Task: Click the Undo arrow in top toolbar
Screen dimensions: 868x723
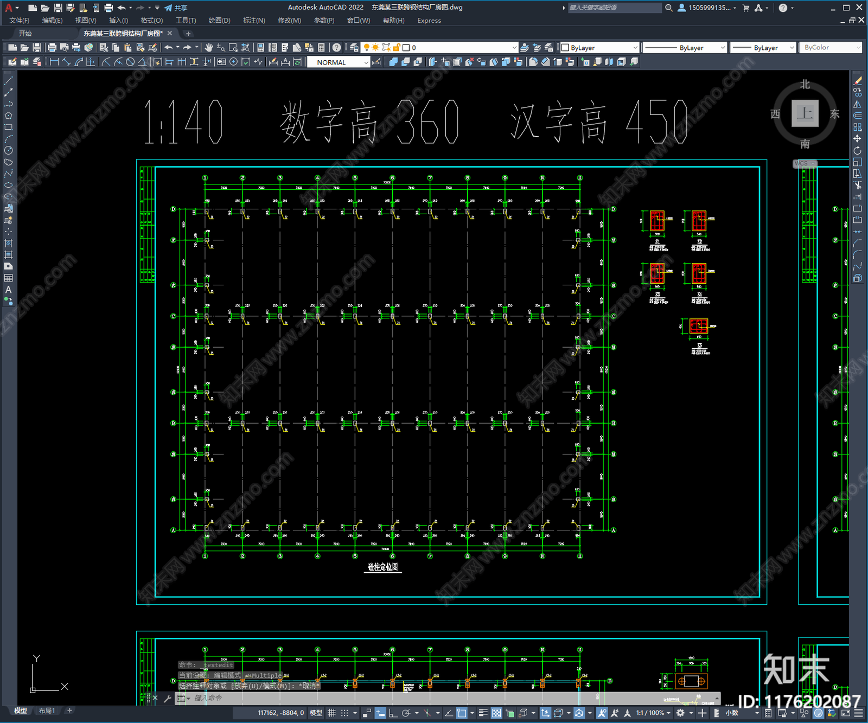Action: point(169,48)
